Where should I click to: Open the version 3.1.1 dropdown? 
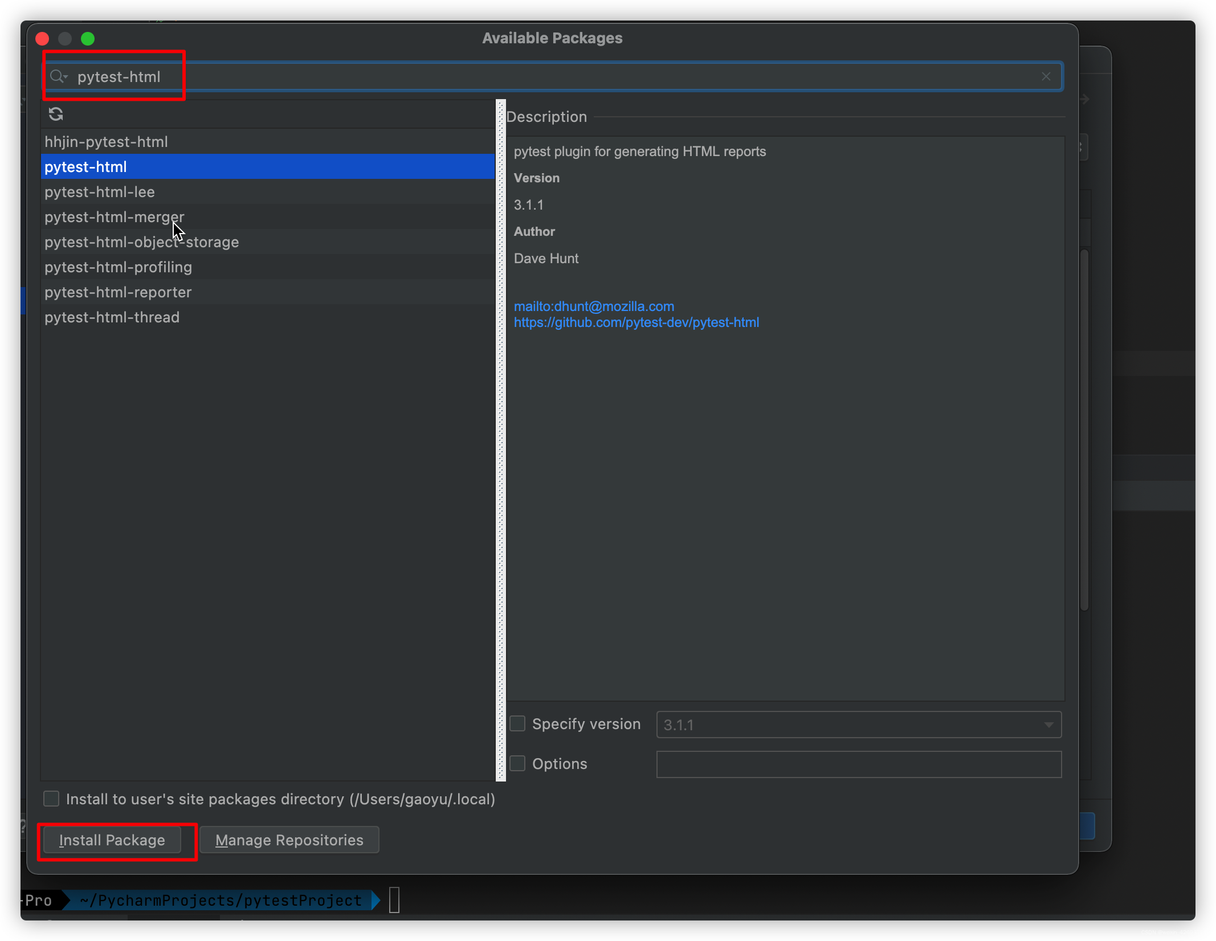pyautogui.click(x=859, y=725)
